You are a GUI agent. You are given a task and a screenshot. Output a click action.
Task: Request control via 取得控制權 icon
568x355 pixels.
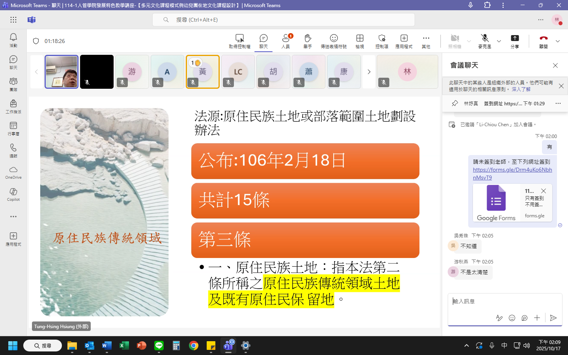239,41
